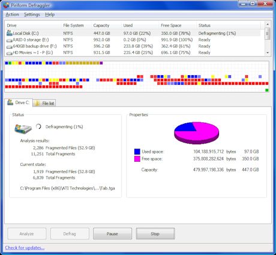Screen dimensions: 276x255
Task: Select the 640GB backup drive (F:) icon
Action: pyautogui.click(x=9, y=47)
